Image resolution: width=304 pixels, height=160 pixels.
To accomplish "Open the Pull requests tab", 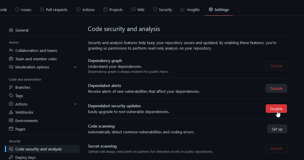I will 54,10.
